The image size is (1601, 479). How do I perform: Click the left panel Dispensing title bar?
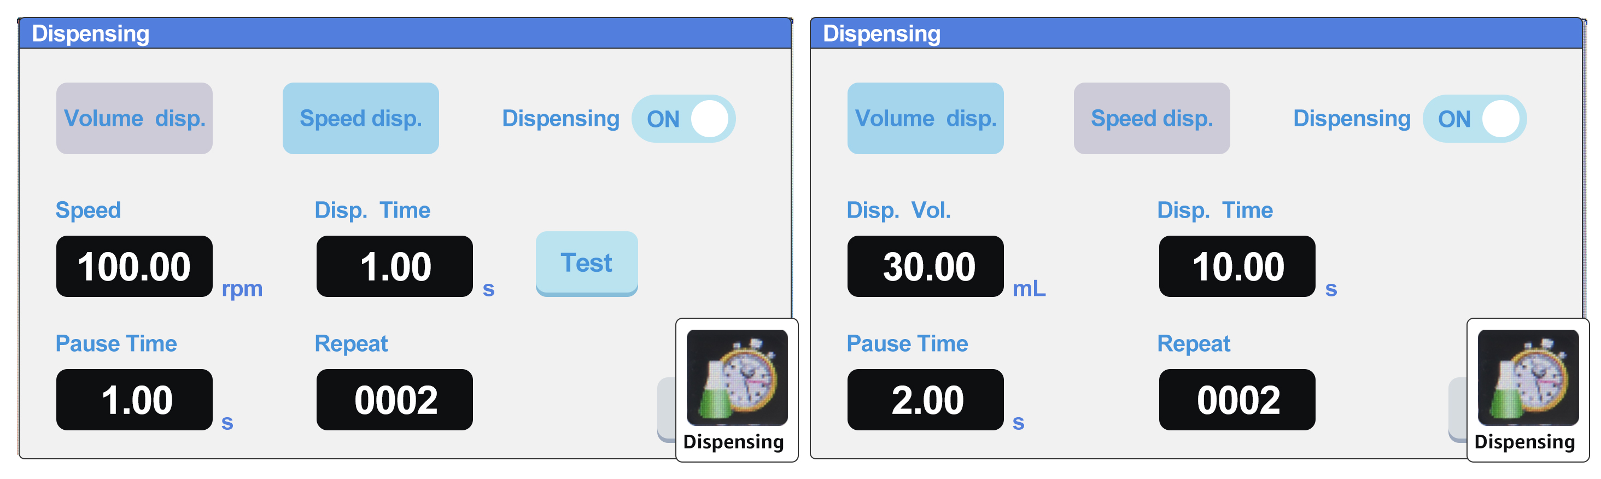(404, 33)
